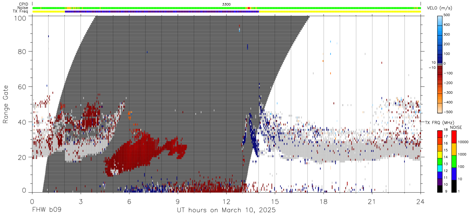
Task: Click the 18 tick on TX FRQ legend
Action: (x=445, y=130)
